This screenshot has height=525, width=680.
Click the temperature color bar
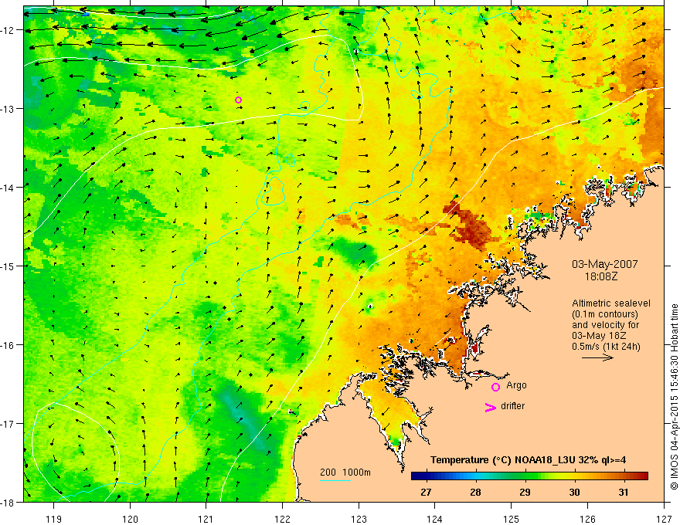tap(529, 476)
